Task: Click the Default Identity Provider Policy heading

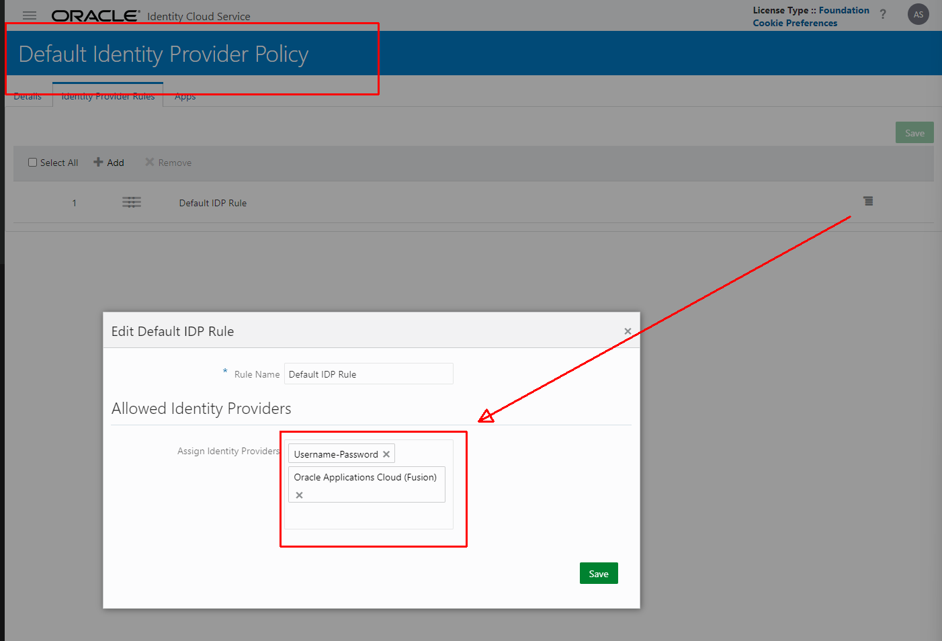Action: coord(164,54)
